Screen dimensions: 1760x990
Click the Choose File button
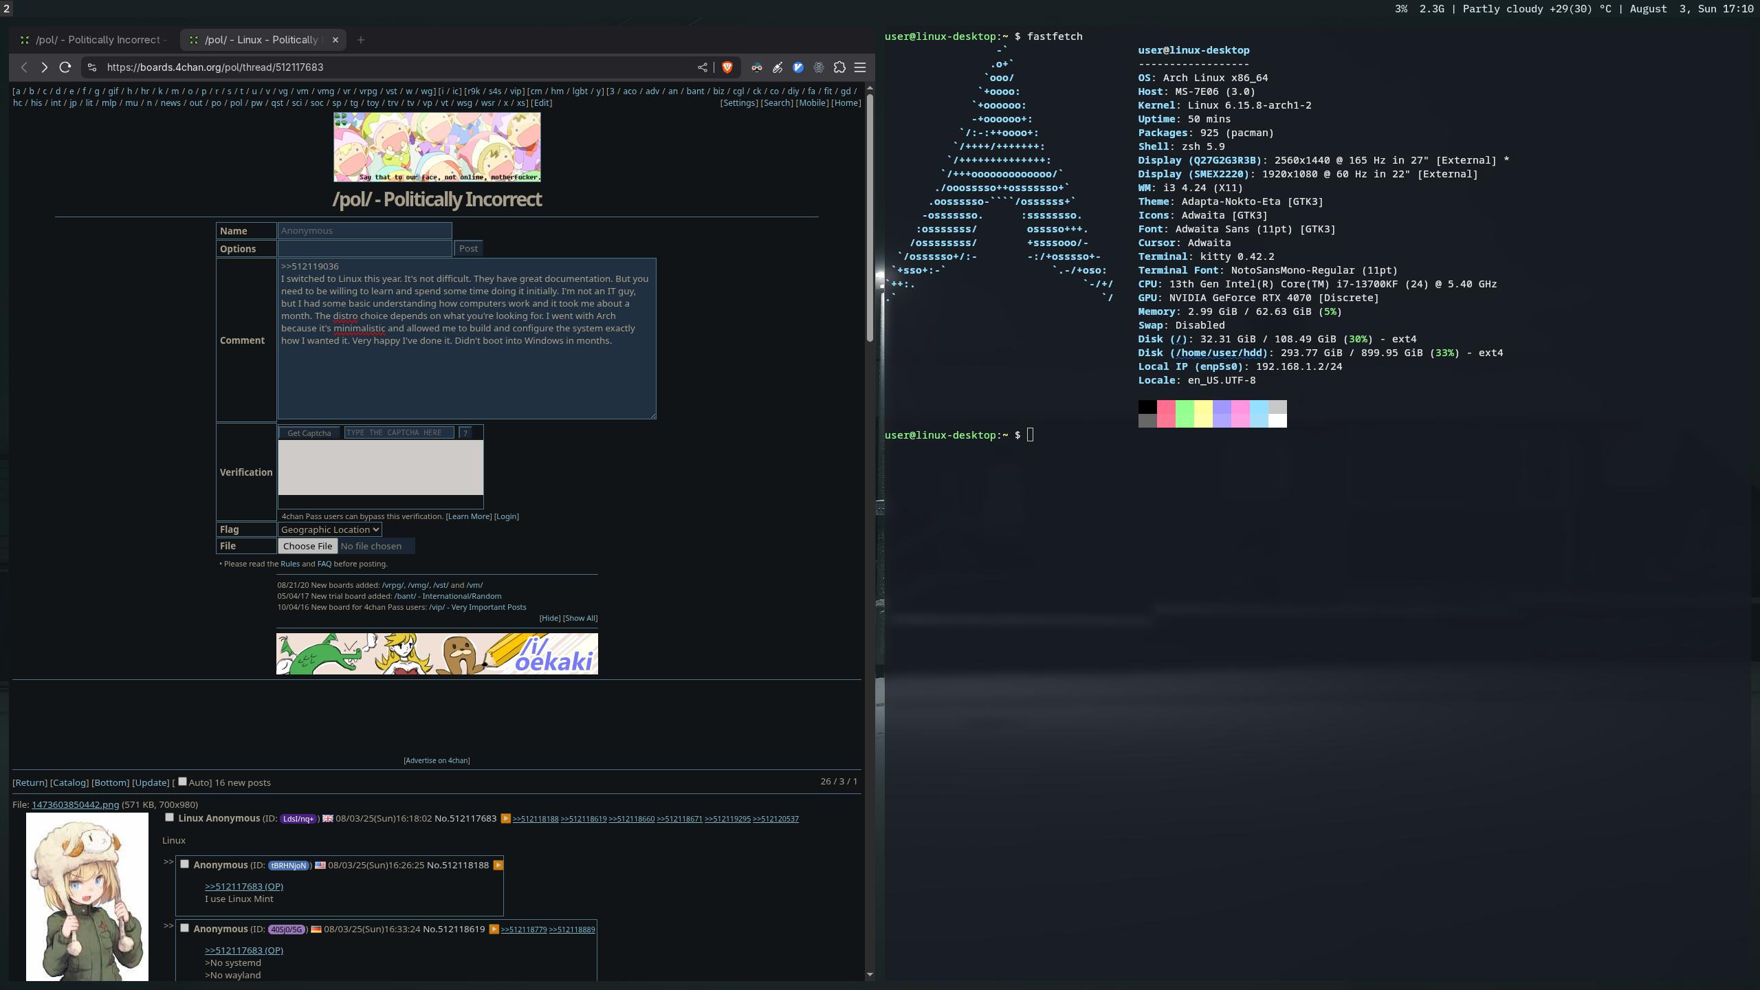click(307, 546)
